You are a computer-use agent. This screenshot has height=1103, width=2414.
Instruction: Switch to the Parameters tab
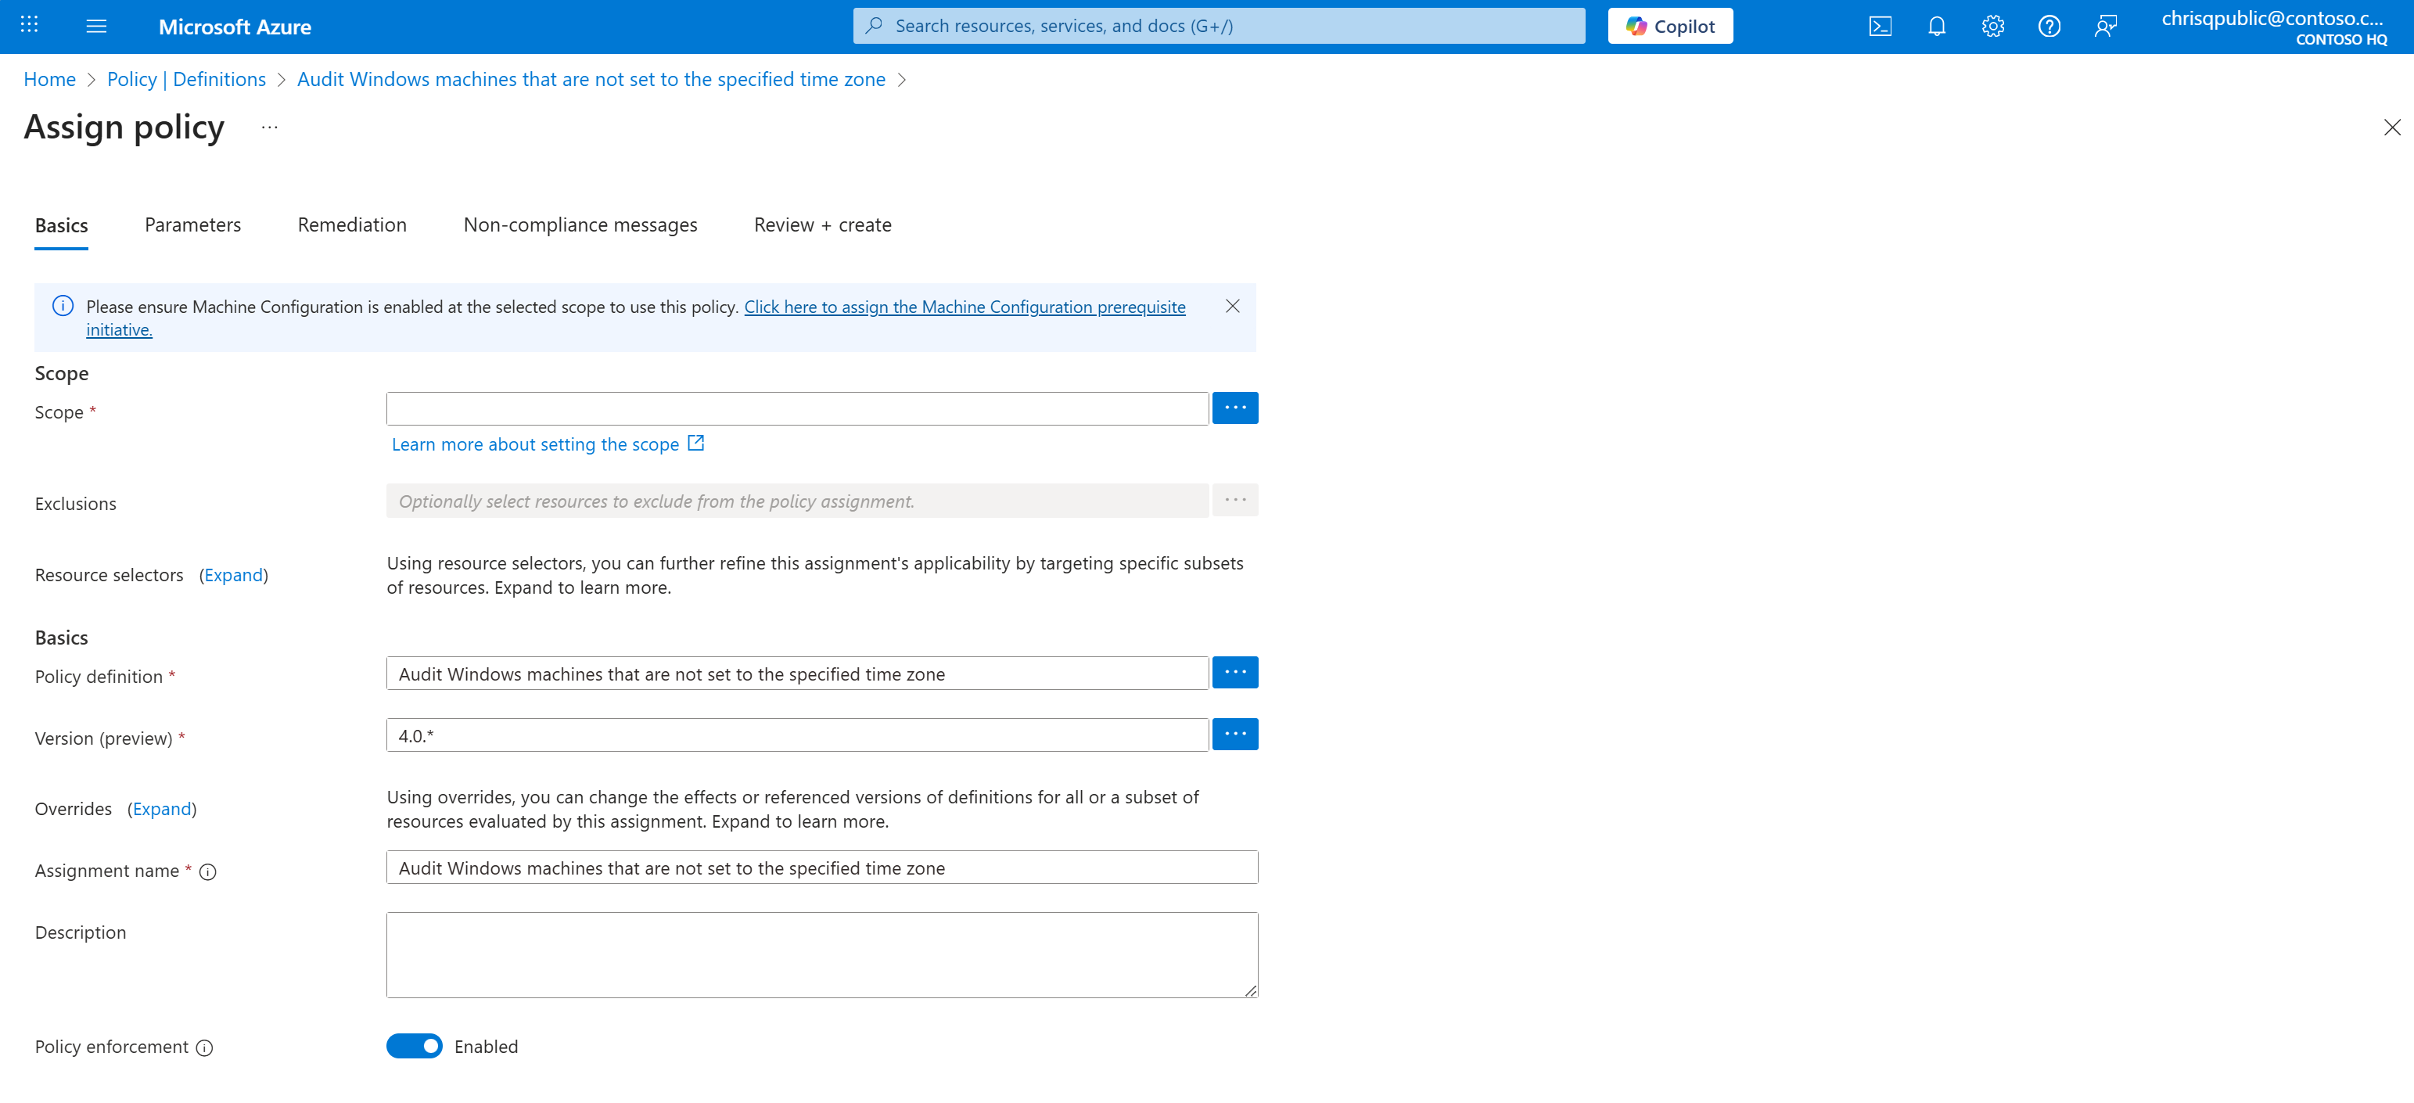click(192, 225)
